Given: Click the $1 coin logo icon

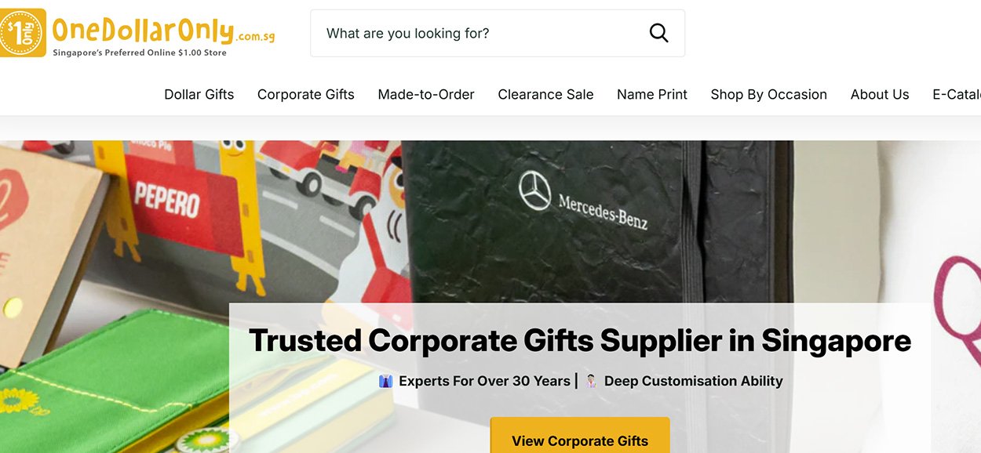Looking at the screenshot, I should 23,33.
